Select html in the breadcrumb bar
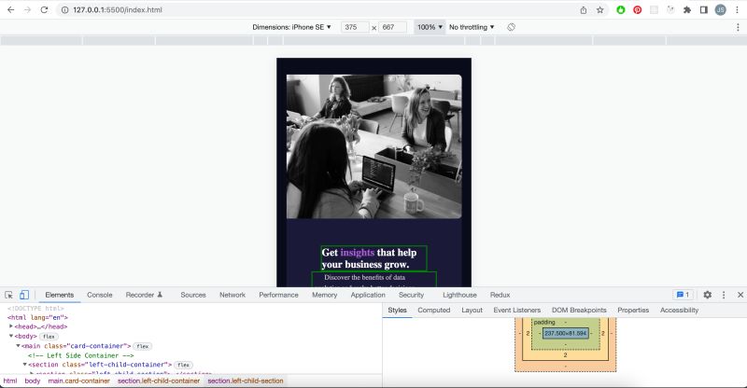This screenshot has width=747, height=388. [10, 381]
